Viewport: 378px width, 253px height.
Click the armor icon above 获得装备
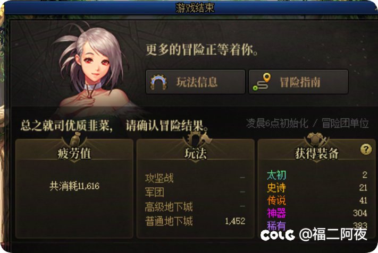(x=316, y=139)
